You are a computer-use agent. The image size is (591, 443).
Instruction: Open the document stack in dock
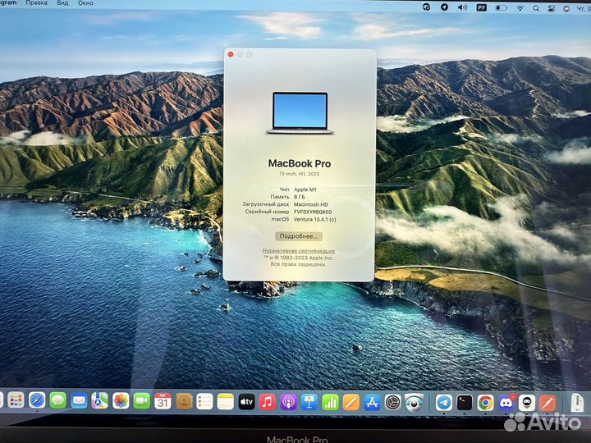tap(577, 402)
